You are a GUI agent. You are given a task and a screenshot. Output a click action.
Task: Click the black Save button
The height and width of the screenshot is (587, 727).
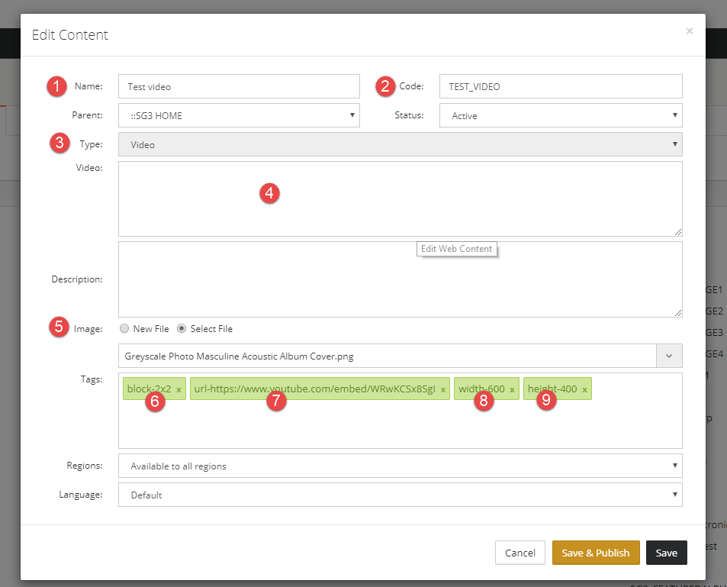pos(666,553)
